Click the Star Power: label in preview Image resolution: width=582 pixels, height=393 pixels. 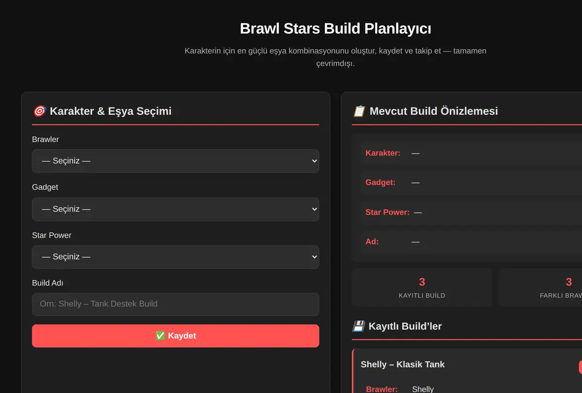click(388, 212)
